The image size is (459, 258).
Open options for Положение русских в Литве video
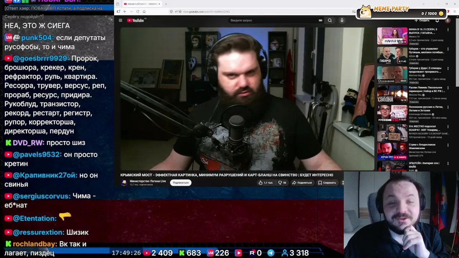pyautogui.click(x=448, y=107)
